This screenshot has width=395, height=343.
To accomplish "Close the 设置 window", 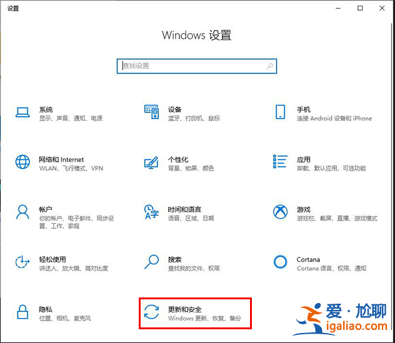I will click(x=382, y=8).
